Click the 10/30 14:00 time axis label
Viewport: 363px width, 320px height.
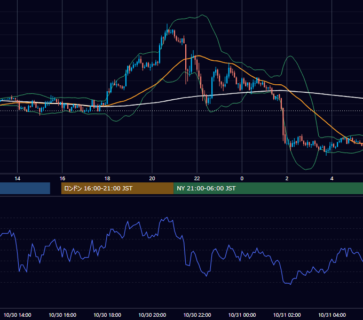point(18,315)
